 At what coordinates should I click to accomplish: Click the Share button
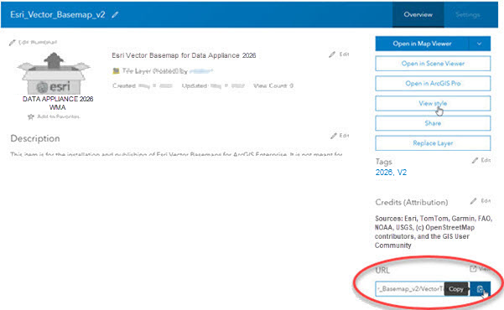433,123
